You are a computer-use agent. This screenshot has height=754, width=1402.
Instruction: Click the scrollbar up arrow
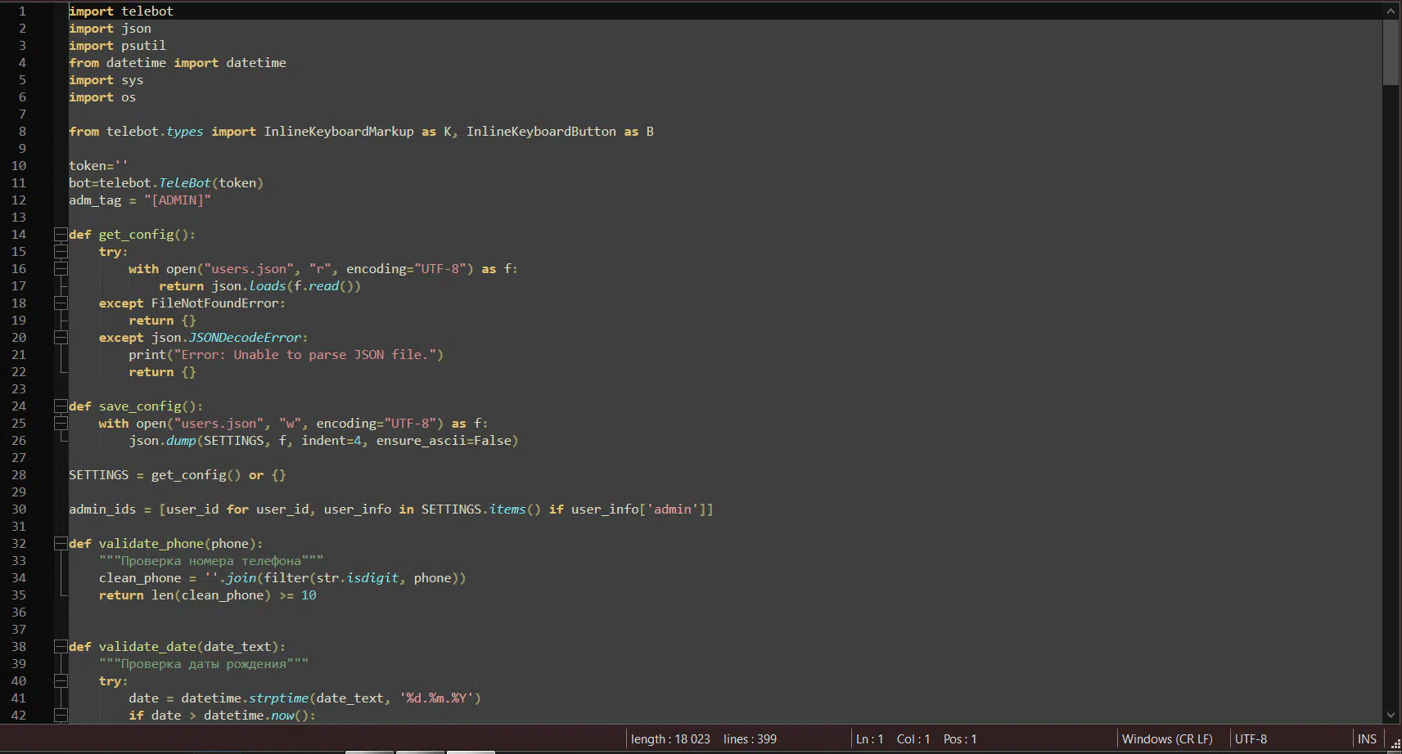tap(1391, 11)
